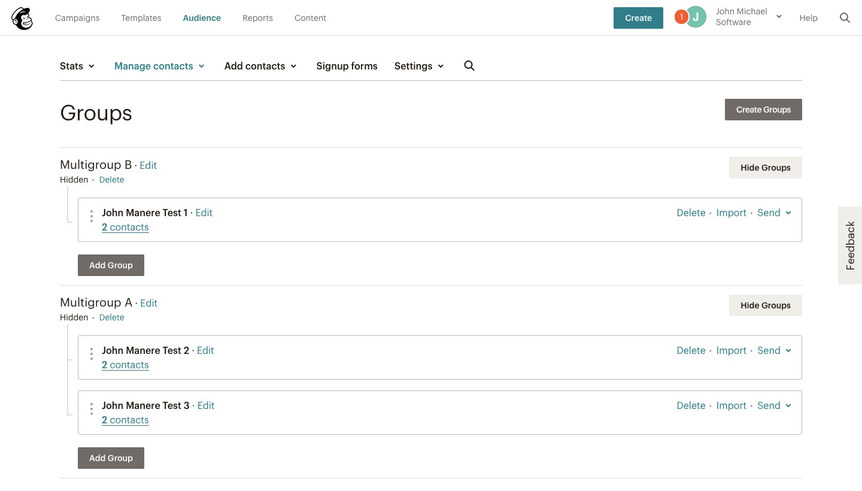The width and height of the screenshot is (862, 491).
Task: Click the Groups page heading
Action: click(96, 113)
